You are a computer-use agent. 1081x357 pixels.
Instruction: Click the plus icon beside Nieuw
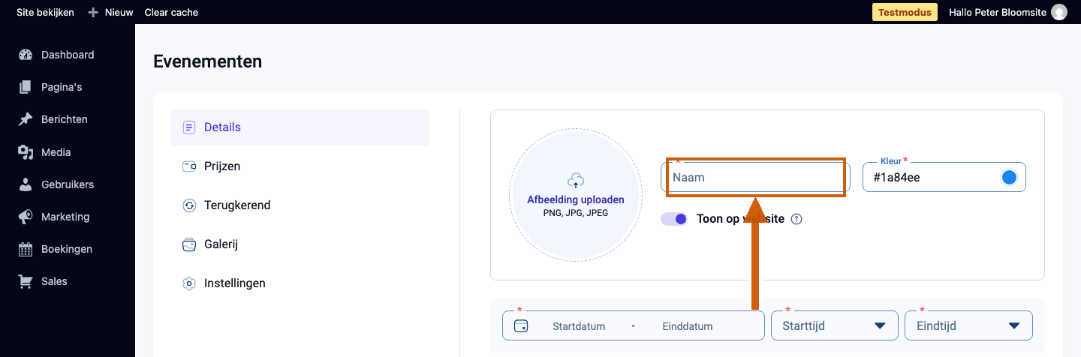93,12
